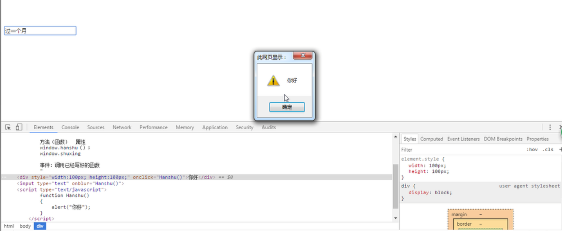The height and width of the screenshot is (231, 562).
Task: Click the 方法（函数） 属性 text line
Action: 62,142
